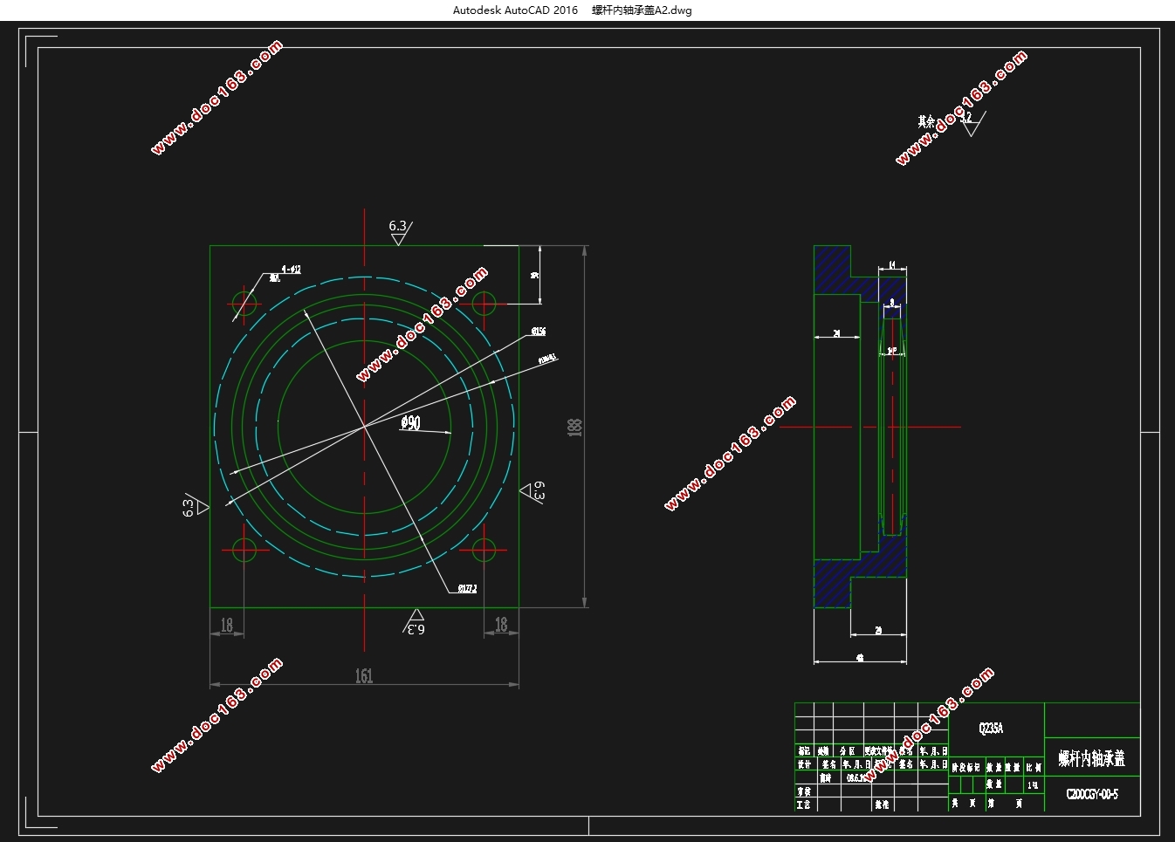Select the right 18 hole-offset dimension

[x=501, y=625]
